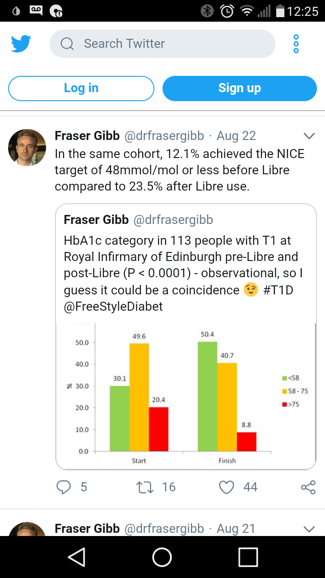Tap the Android back navigation button

77,557
